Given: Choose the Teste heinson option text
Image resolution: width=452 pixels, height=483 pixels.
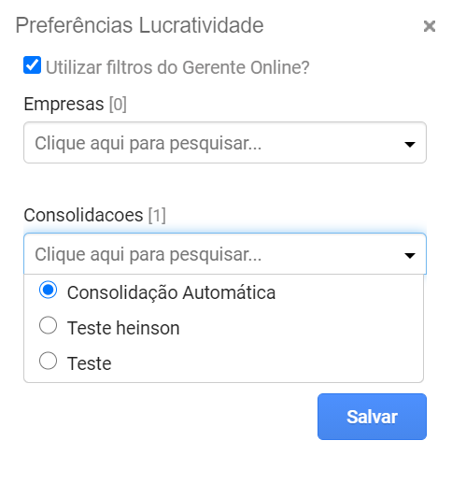Looking at the screenshot, I should pos(123,328).
